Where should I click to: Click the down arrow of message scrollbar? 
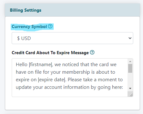(x=130, y=88)
